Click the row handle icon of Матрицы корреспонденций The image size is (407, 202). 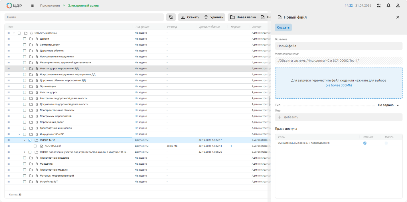9,176
